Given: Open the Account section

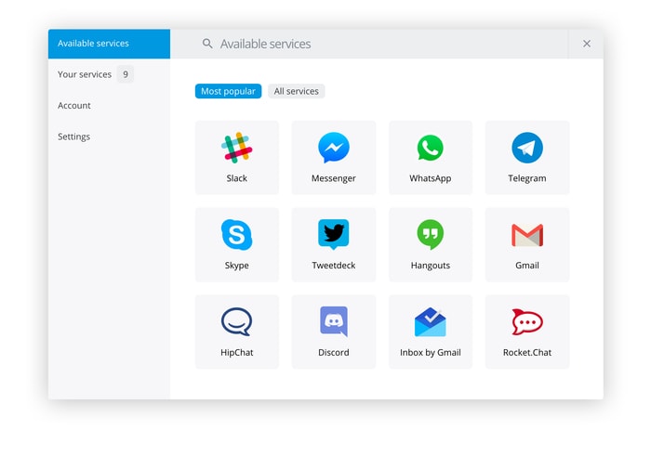Looking at the screenshot, I should point(74,106).
